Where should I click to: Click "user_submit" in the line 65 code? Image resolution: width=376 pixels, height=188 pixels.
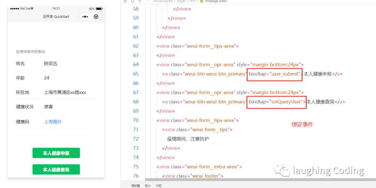coord(285,74)
